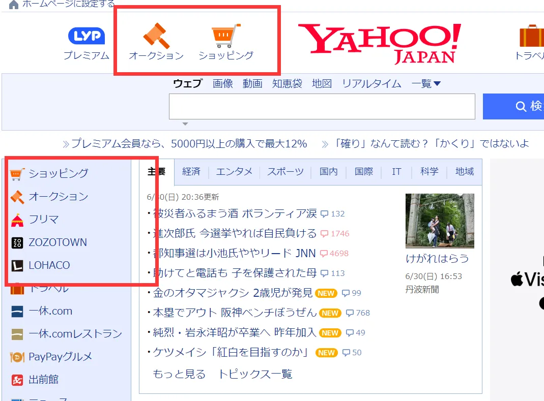Open the トピックス一覧 link

click(x=255, y=374)
